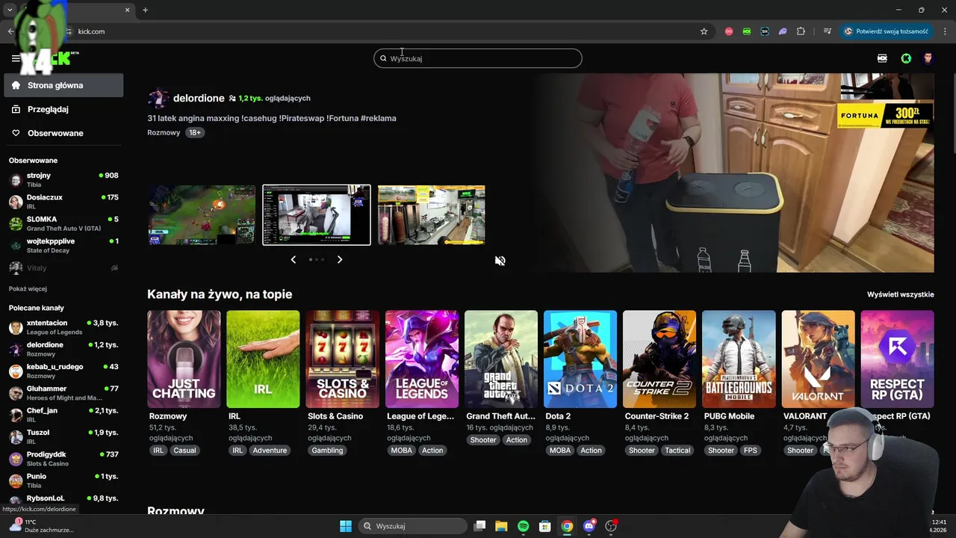Image resolution: width=956 pixels, height=538 pixels.
Task: Click the Tactical tag under Counter-Strike 2
Action: click(677, 451)
